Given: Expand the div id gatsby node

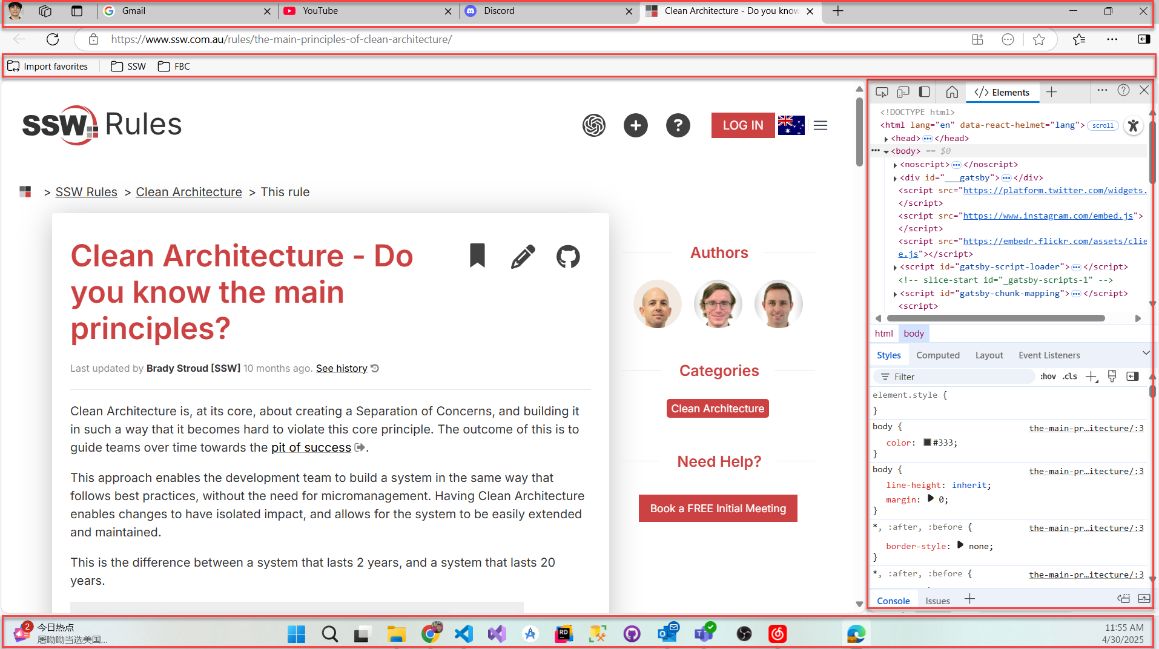Looking at the screenshot, I should pos(895,178).
